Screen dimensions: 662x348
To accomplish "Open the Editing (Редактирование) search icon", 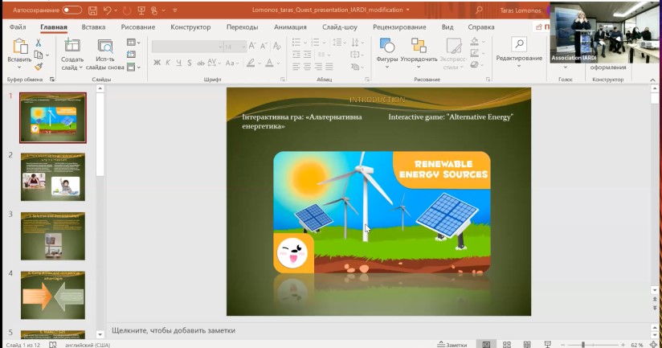I will click(x=519, y=44).
